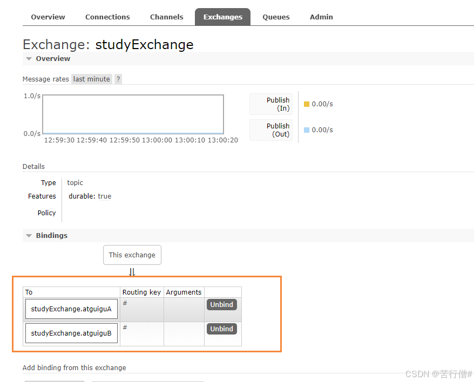Open the Queues tab
This screenshot has height=382, width=474.
(276, 17)
